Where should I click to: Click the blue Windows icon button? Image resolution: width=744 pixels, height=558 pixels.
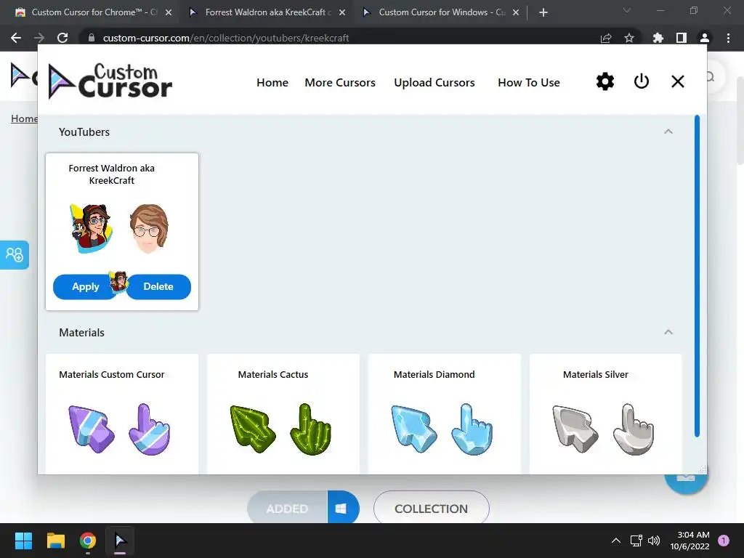[x=343, y=508]
